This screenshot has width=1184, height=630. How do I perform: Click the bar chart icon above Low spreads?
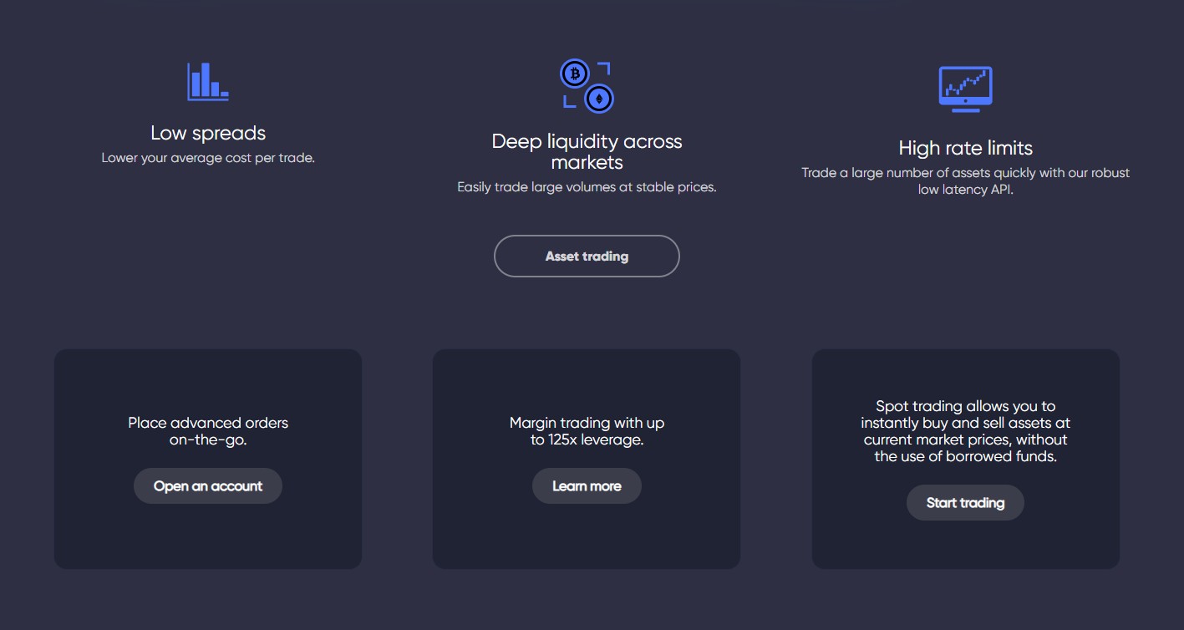(208, 82)
